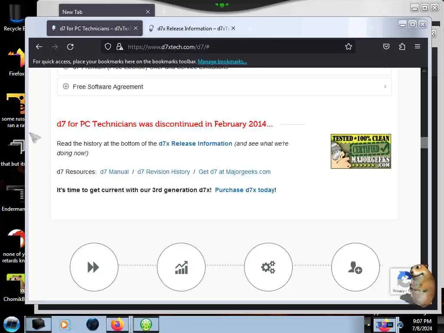
Task: Close the d7 for PC Technicians tab
Action: (x=136, y=28)
